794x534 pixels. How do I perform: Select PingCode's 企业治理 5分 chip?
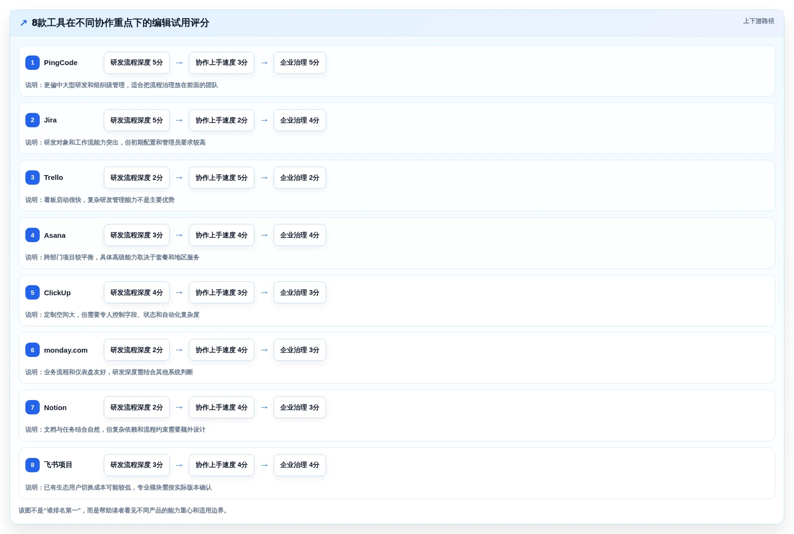click(300, 63)
